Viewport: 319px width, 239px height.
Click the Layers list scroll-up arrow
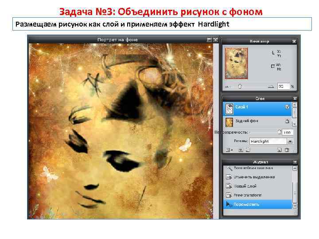tap(294, 105)
